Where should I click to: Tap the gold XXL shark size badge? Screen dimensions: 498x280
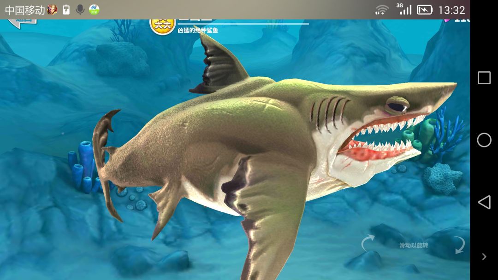pyautogui.click(x=162, y=27)
